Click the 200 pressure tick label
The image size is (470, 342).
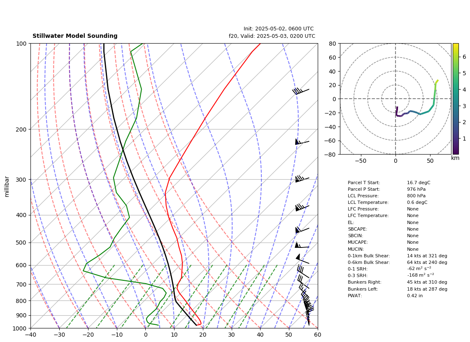click(x=21, y=129)
